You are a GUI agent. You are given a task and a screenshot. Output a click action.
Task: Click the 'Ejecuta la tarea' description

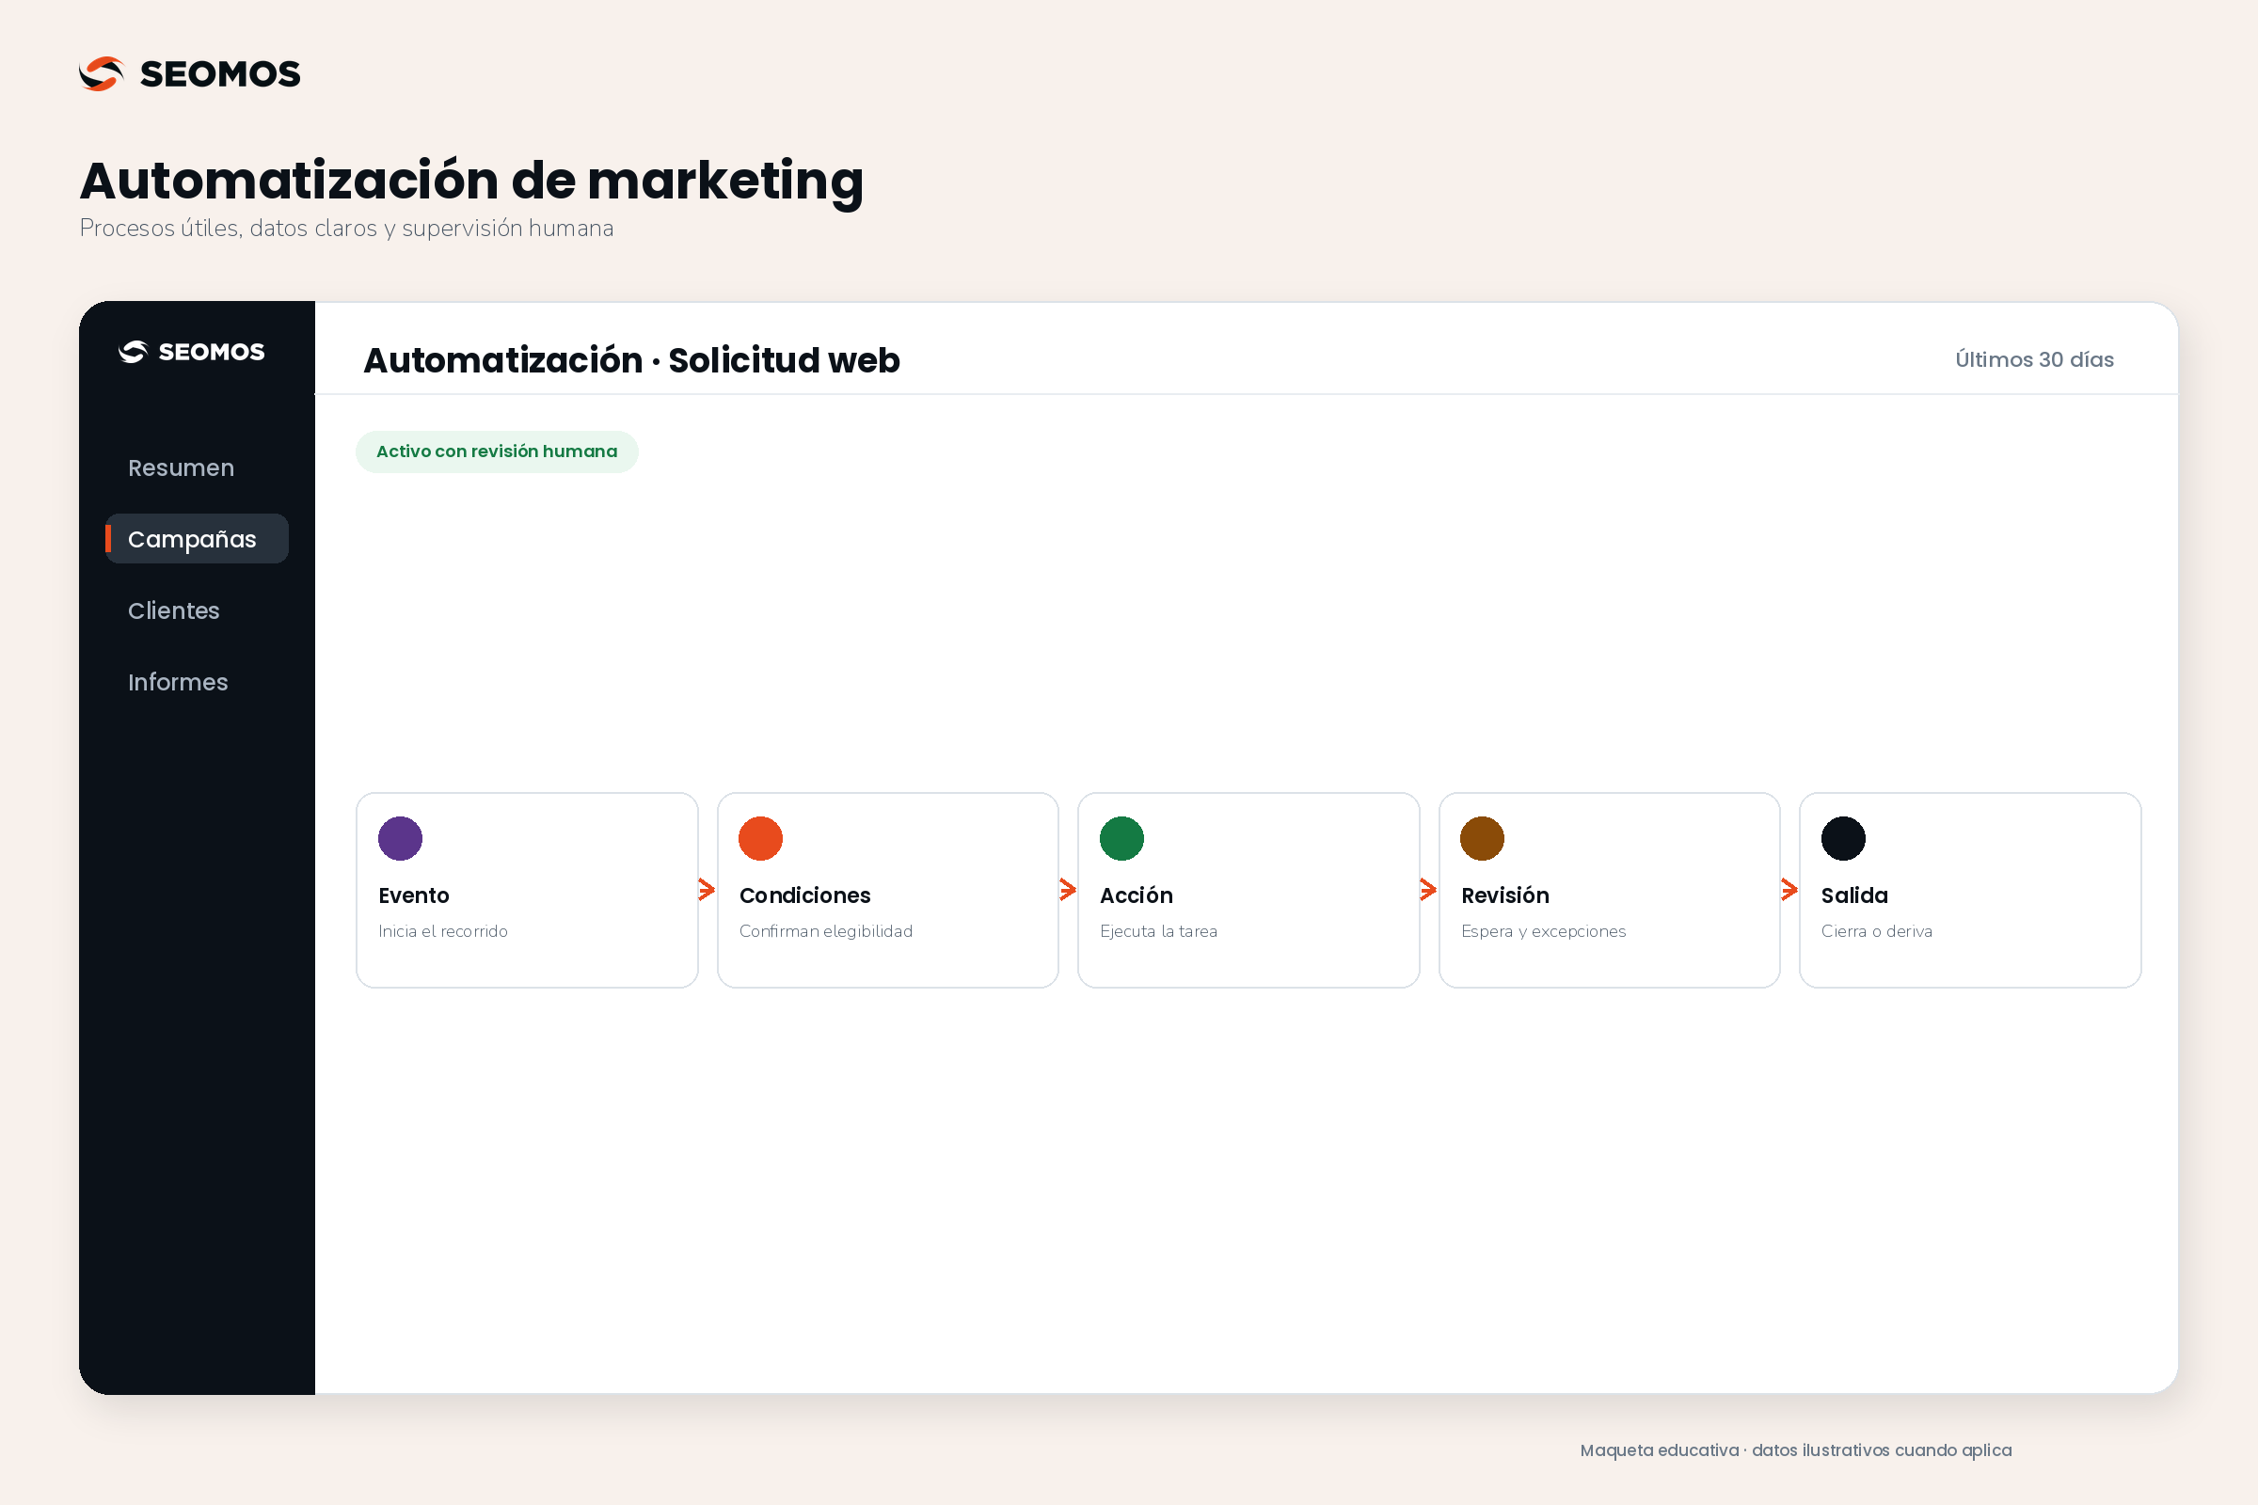pyautogui.click(x=1159, y=931)
